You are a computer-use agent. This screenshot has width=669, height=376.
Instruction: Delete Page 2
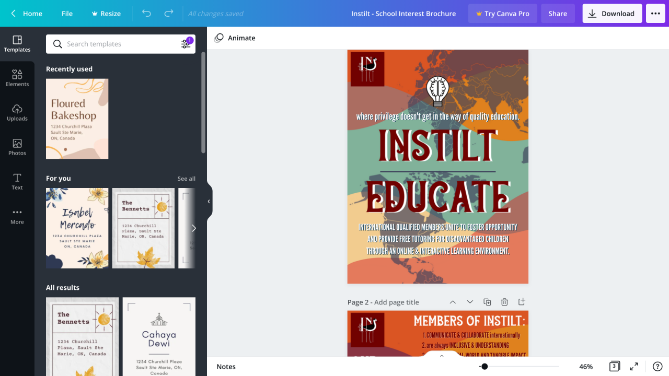[504, 302]
